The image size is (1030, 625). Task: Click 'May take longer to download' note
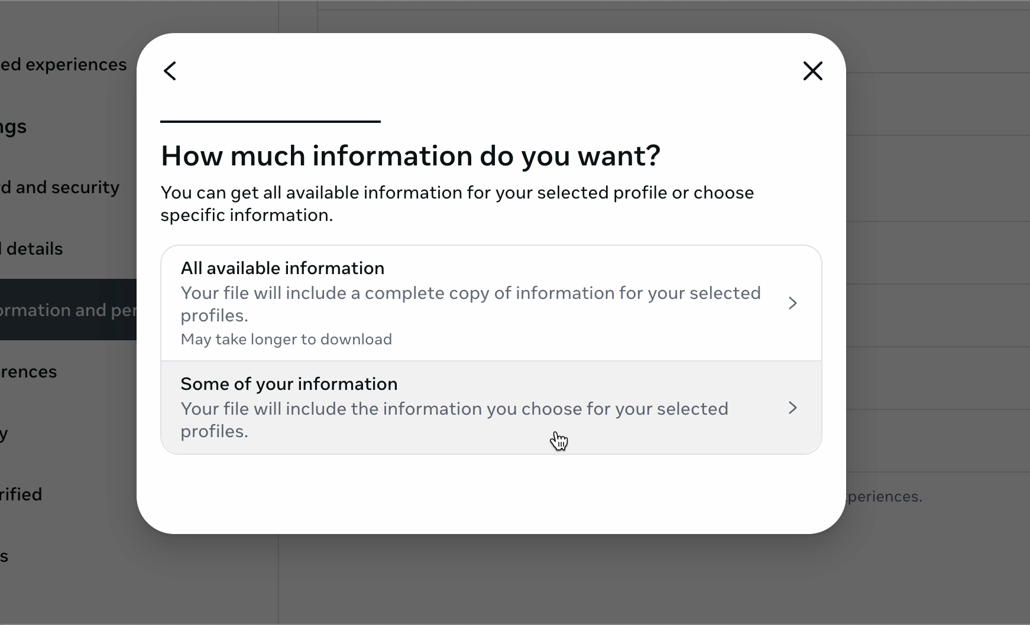click(x=286, y=339)
